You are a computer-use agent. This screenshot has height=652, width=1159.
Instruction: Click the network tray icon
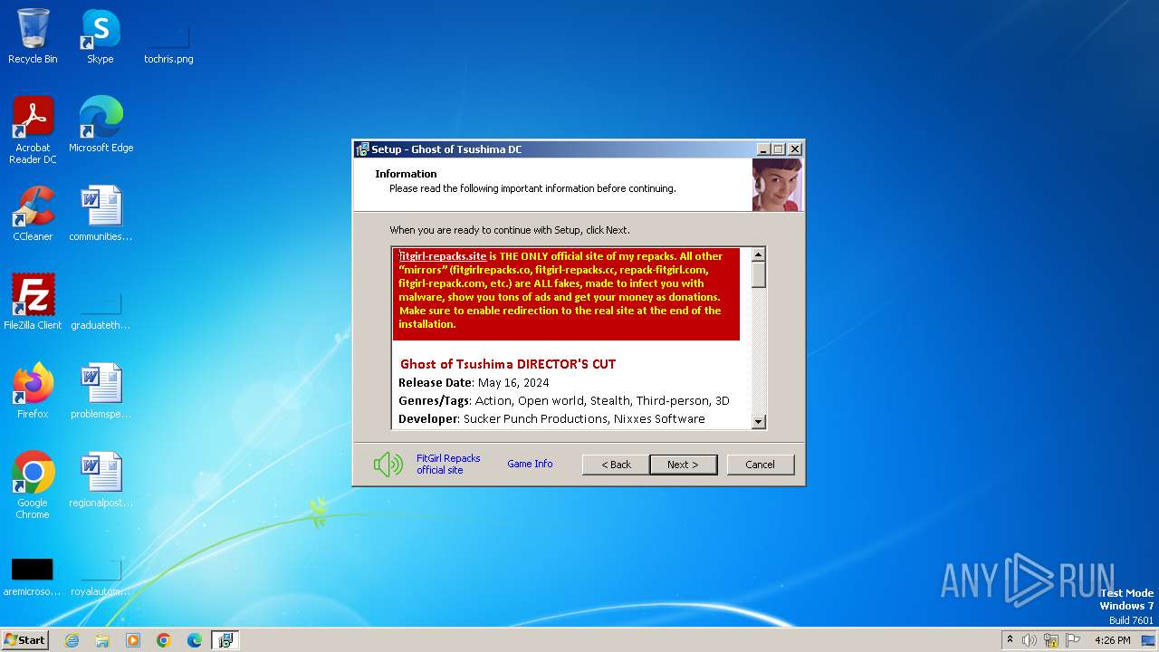tap(1051, 640)
